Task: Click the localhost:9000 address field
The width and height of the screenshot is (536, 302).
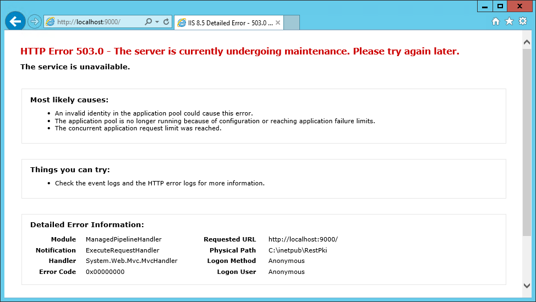Action: pyautogui.click(x=96, y=22)
